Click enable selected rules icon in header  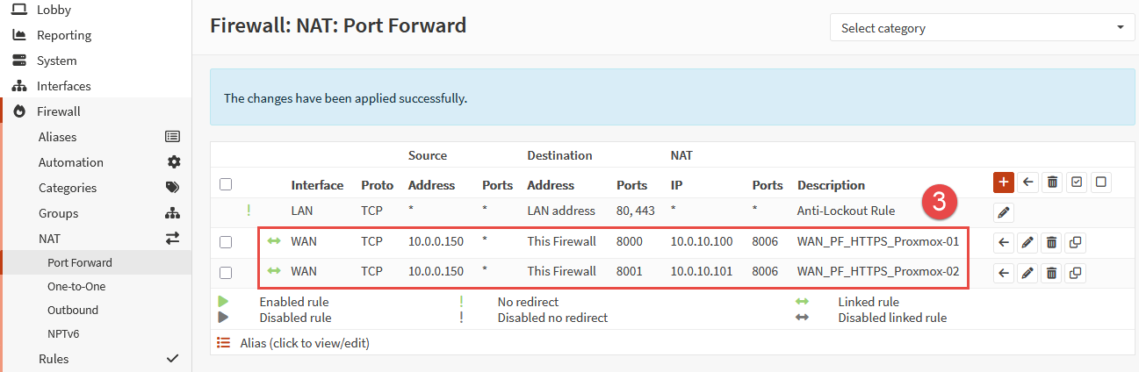pyautogui.click(x=1077, y=182)
